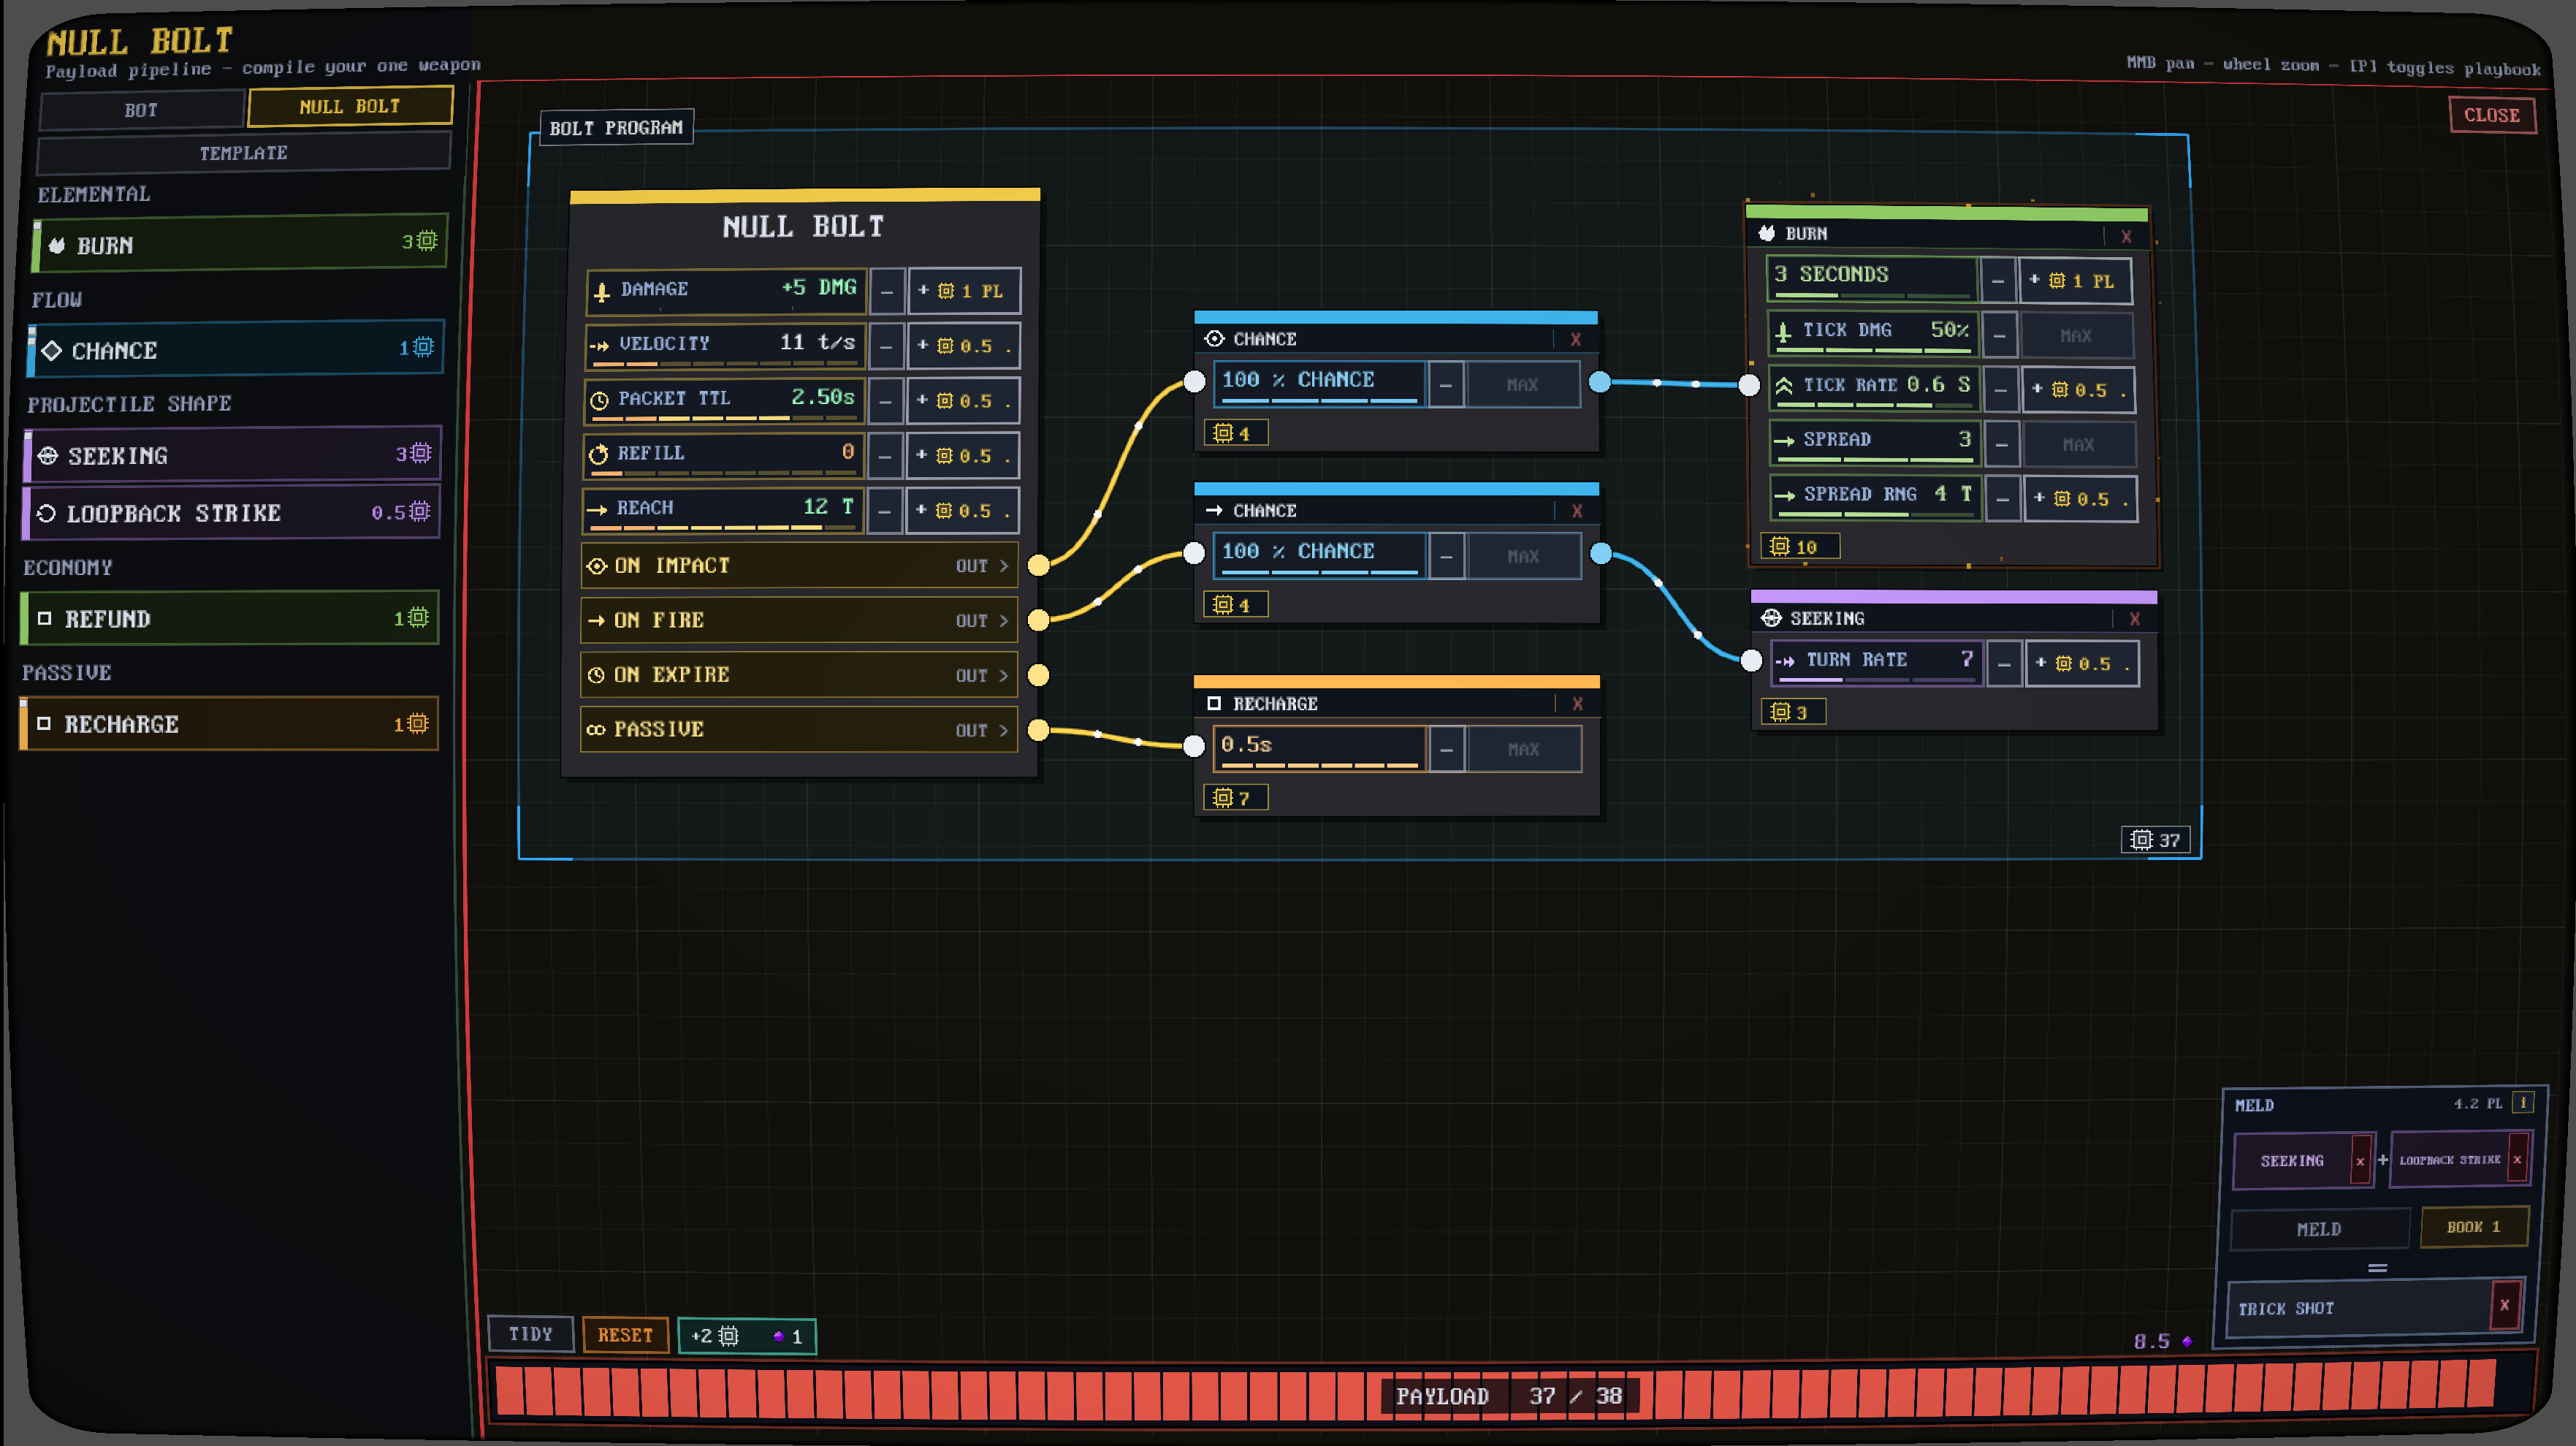
Task: Click the +2 payload upgrade button
Action: point(747,1336)
